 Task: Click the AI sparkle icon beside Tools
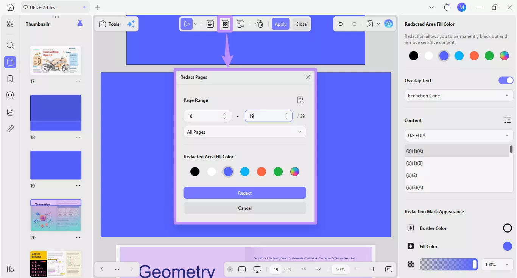pos(131,24)
